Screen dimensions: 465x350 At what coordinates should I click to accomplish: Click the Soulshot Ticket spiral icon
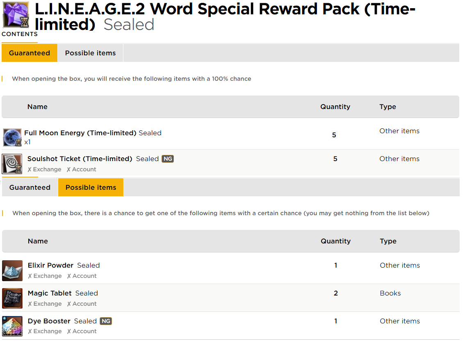point(12,164)
